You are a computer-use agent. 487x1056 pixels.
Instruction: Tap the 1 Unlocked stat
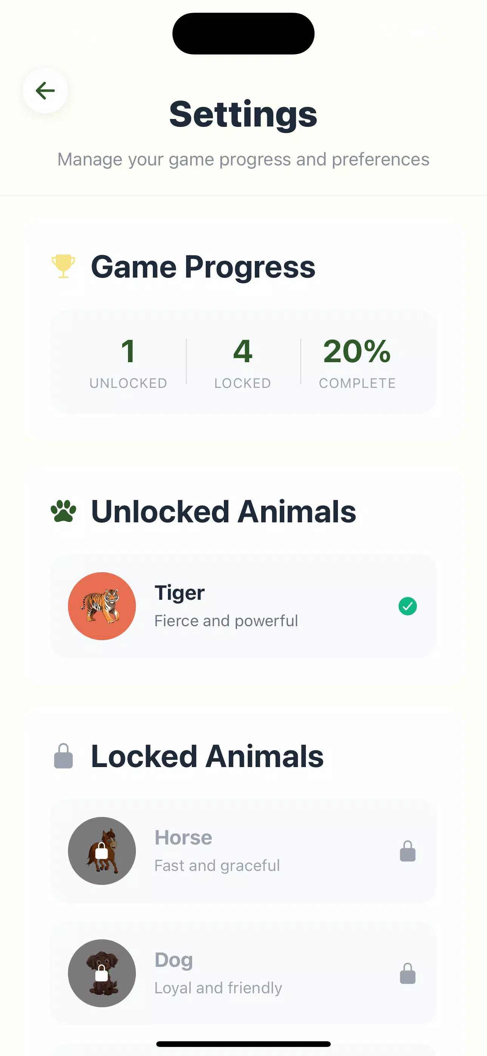pos(128,361)
